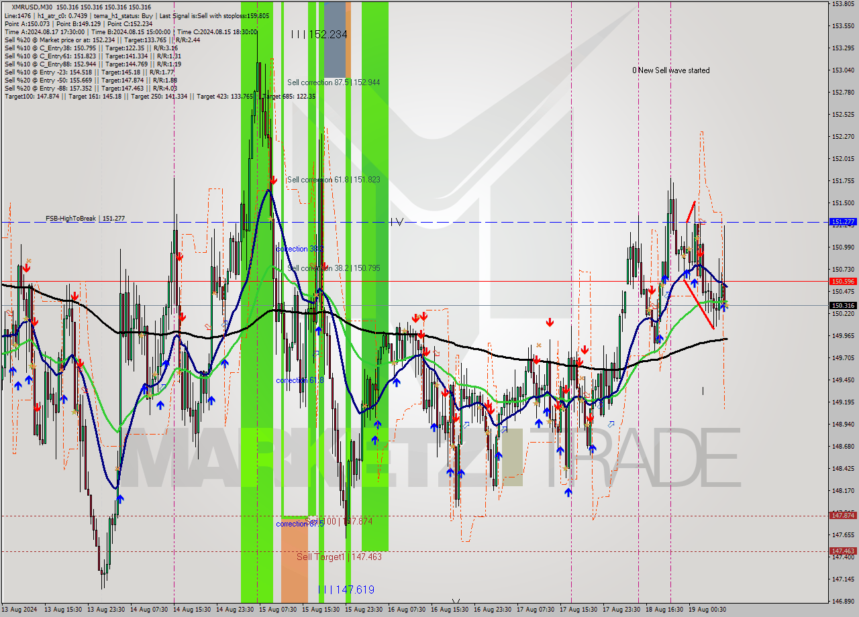The height and width of the screenshot is (617, 859).
Task: Select the 'Sell Target1 | 147.463' label
Action: (x=339, y=557)
